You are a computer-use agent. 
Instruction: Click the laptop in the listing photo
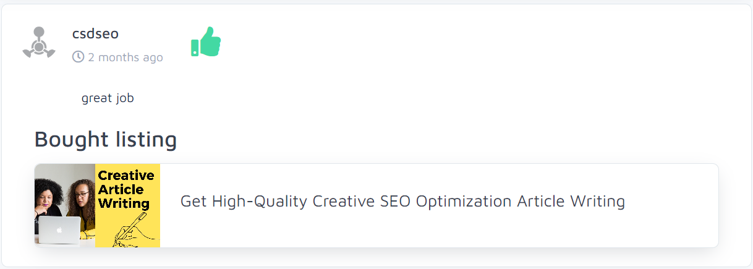[59, 231]
